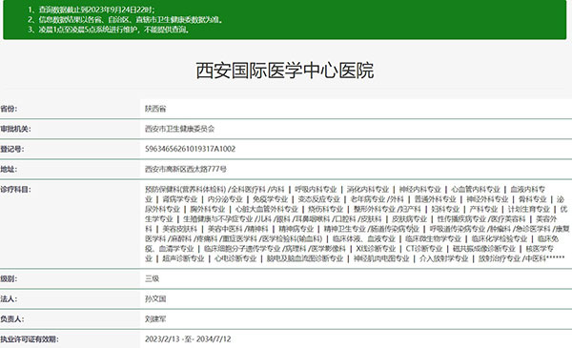Click the 骨科专业 entry
Image resolution: width=572 pixels, height=348 pixels.
[533, 199]
